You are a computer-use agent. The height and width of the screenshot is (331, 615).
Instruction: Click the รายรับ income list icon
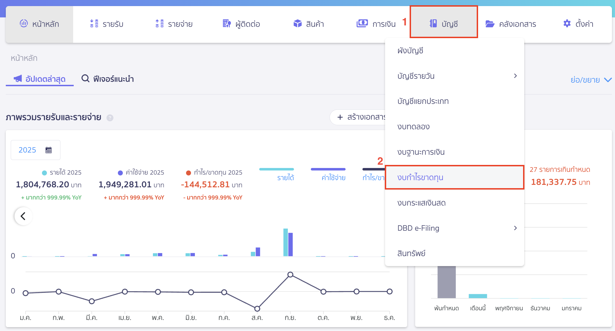point(94,23)
